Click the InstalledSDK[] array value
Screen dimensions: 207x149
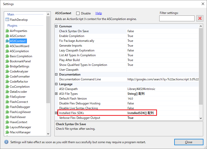(x=140, y=113)
